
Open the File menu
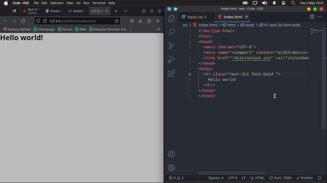pyautogui.click(x=36, y=3)
